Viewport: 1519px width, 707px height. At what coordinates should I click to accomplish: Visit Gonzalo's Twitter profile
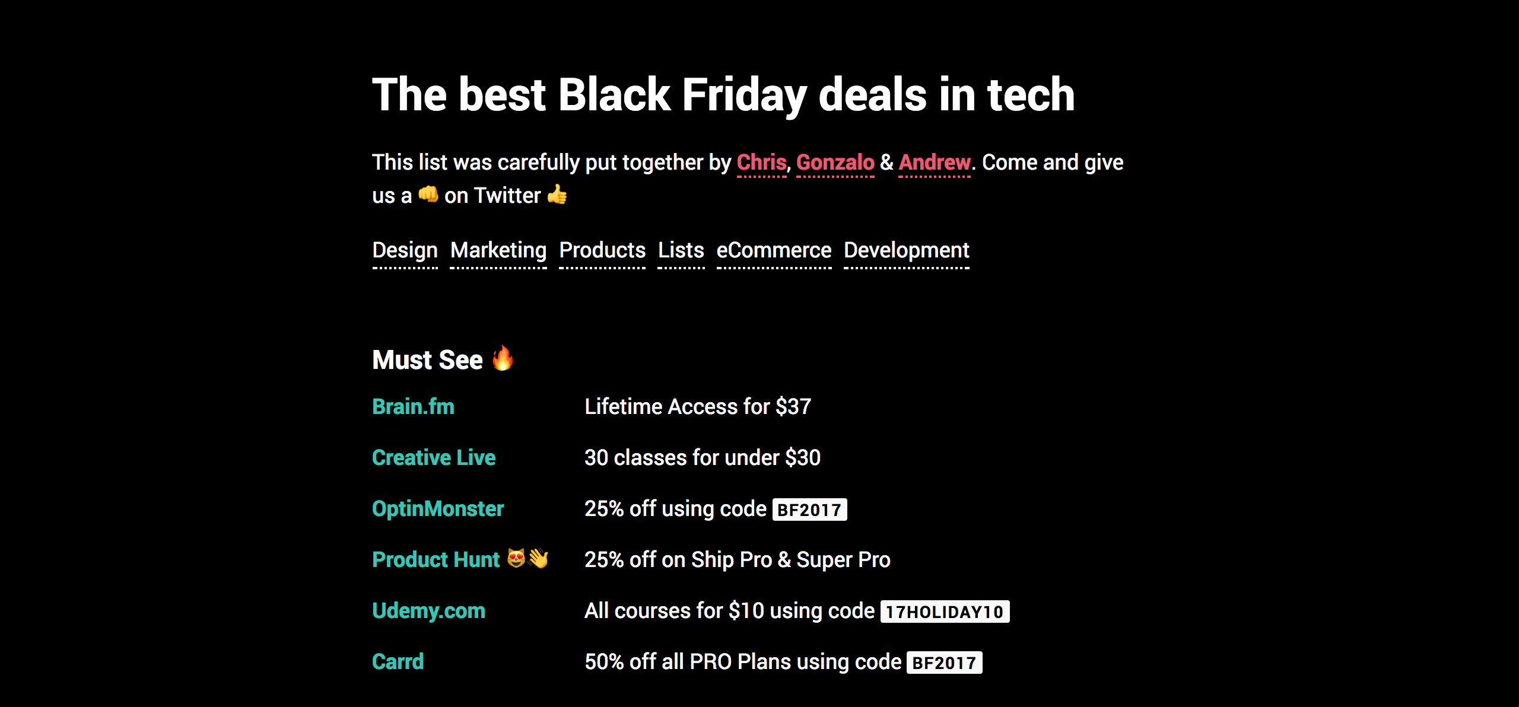point(834,162)
